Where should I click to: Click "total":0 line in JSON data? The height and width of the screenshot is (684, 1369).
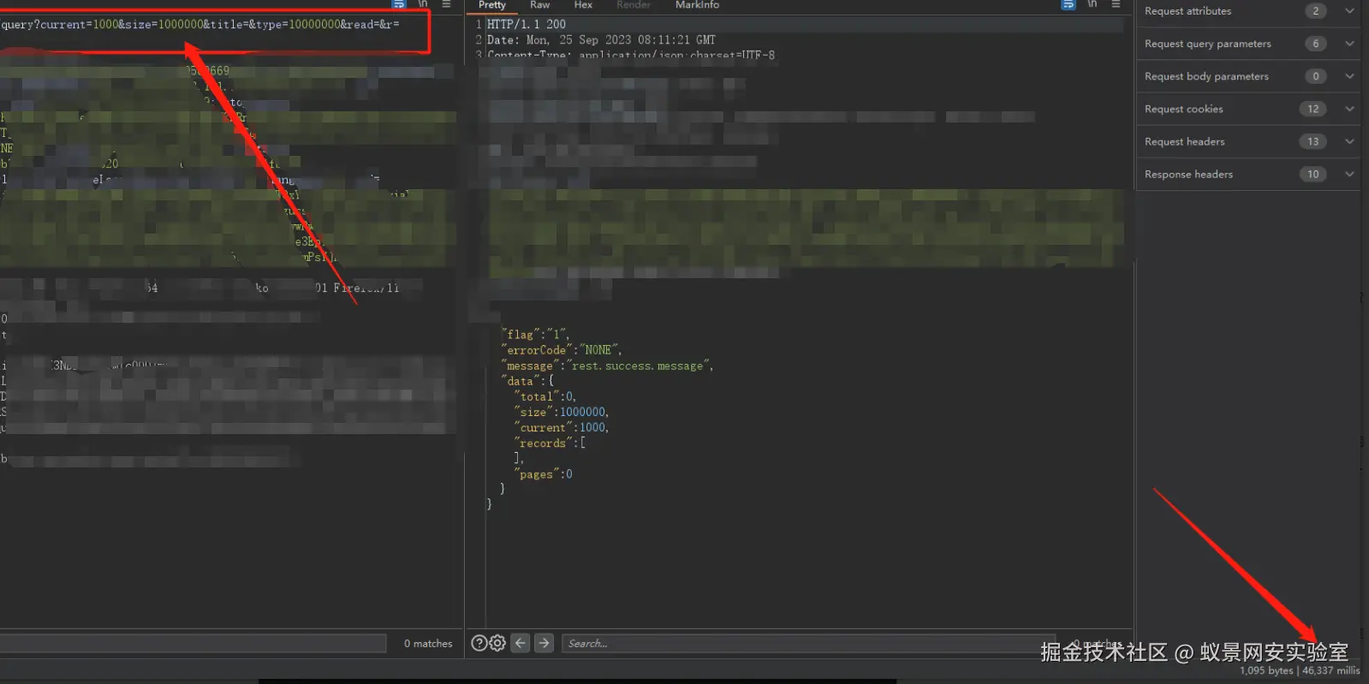pyautogui.click(x=545, y=396)
